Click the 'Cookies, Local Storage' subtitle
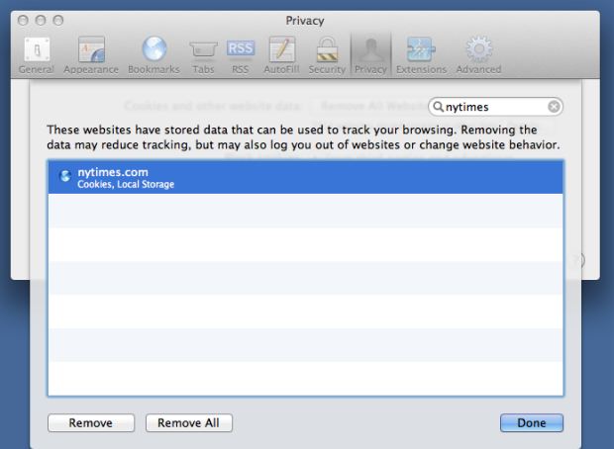The width and height of the screenshot is (614, 449). [x=126, y=184]
